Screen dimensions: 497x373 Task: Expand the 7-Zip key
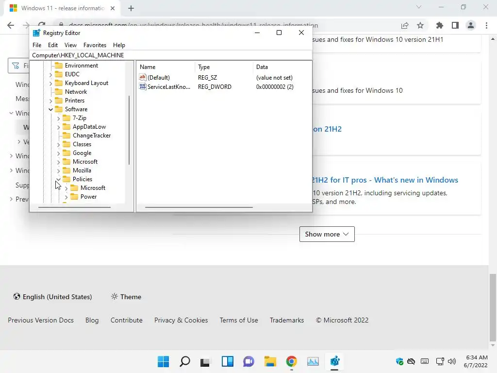59,119
